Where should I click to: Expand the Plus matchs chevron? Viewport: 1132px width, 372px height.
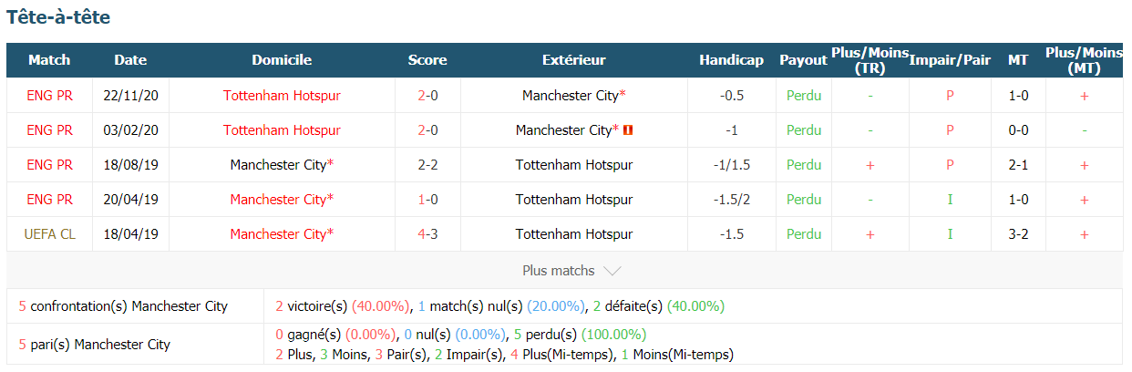pyautogui.click(x=612, y=271)
